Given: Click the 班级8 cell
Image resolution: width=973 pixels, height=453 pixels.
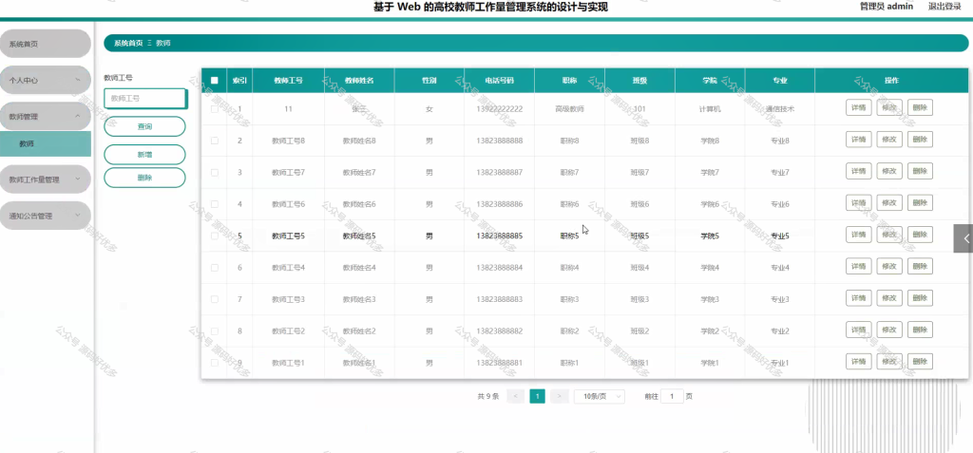Looking at the screenshot, I should 639,141.
